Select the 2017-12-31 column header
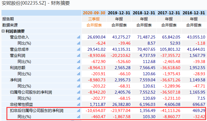 (x=169, y=13)
